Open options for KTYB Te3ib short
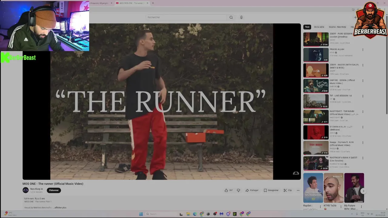 click(x=341, y=206)
